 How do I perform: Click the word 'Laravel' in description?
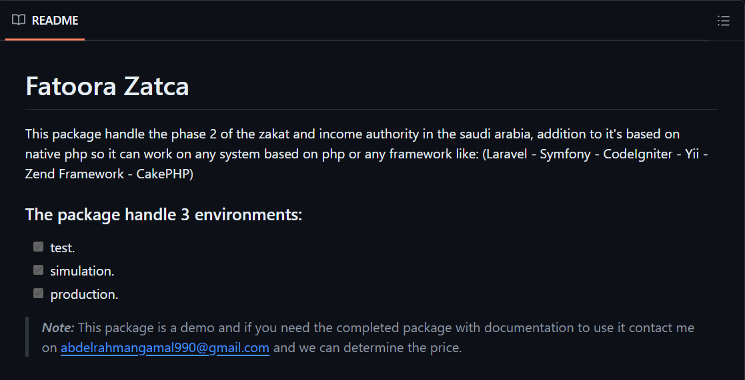tap(508, 154)
